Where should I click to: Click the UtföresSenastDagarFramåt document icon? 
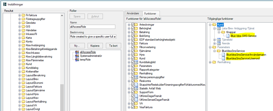(136, 100)
